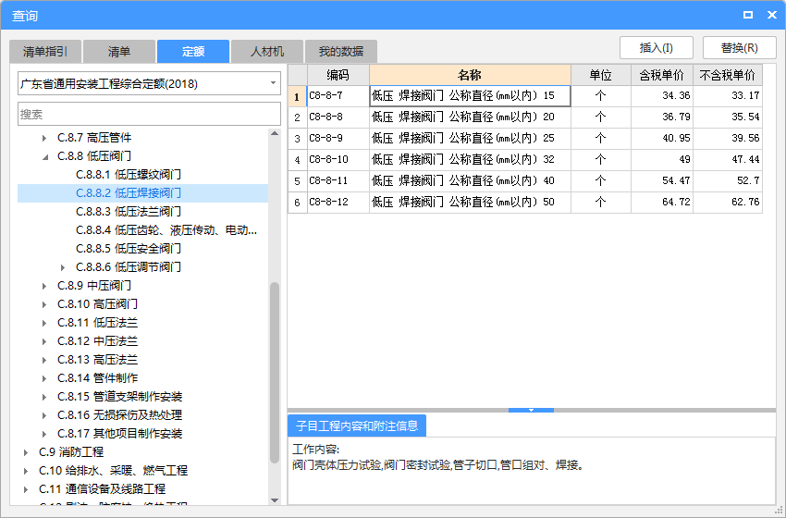Select C.8.8.2 低压焊接阀门 in tree
Viewport: 786px width, 518px height.
(x=129, y=193)
